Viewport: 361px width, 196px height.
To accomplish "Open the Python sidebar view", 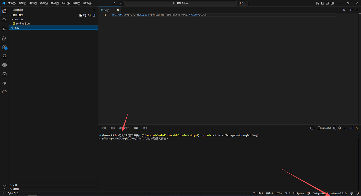I will pyautogui.click(x=4, y=65).
